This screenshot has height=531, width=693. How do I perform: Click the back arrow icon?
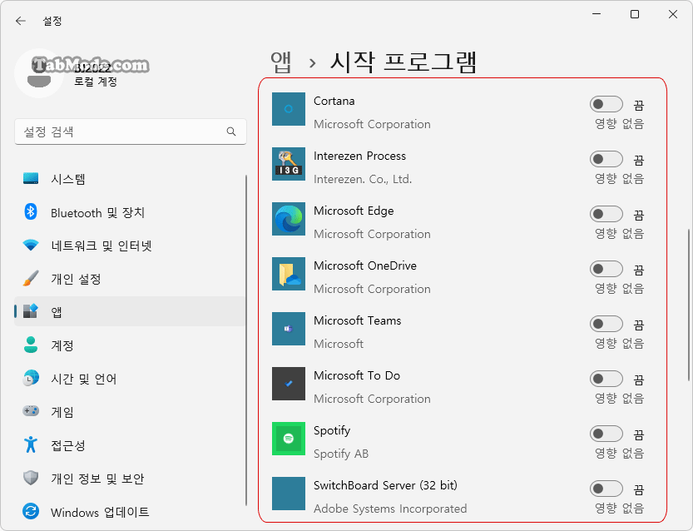click(x=20, y=21)
